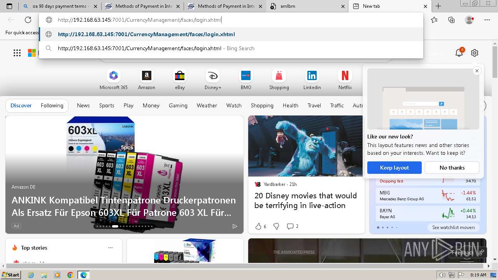Open Weather category
Screen dimensions: 498x280
207,105
